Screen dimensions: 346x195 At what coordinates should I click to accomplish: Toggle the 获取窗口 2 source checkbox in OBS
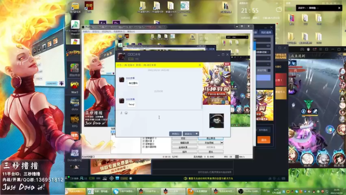point(144,138)
